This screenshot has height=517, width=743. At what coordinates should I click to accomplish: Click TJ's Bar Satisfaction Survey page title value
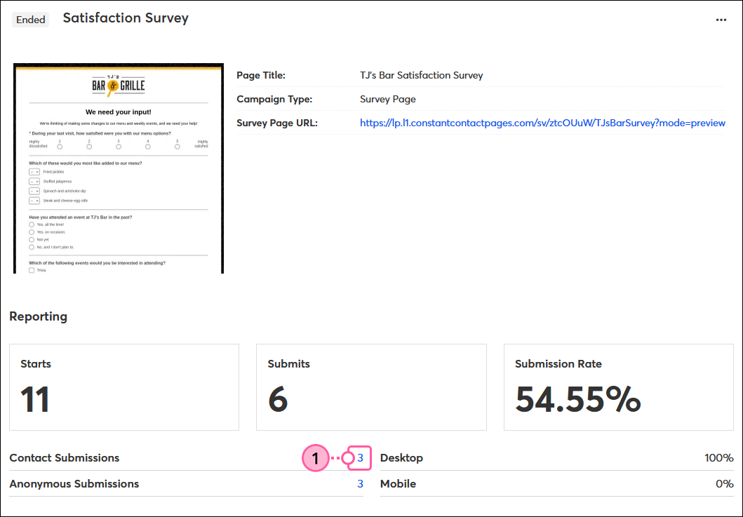[x=421, y=75]
